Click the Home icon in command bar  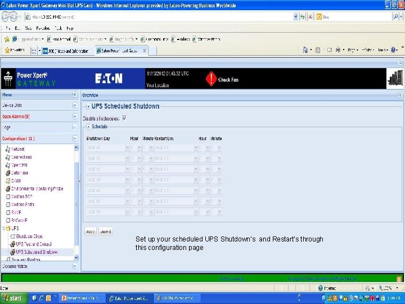(x=305, y=50)
